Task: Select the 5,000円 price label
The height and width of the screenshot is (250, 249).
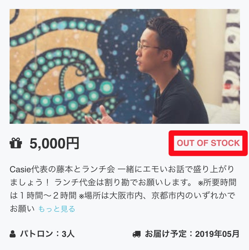Action: (54, 143)
